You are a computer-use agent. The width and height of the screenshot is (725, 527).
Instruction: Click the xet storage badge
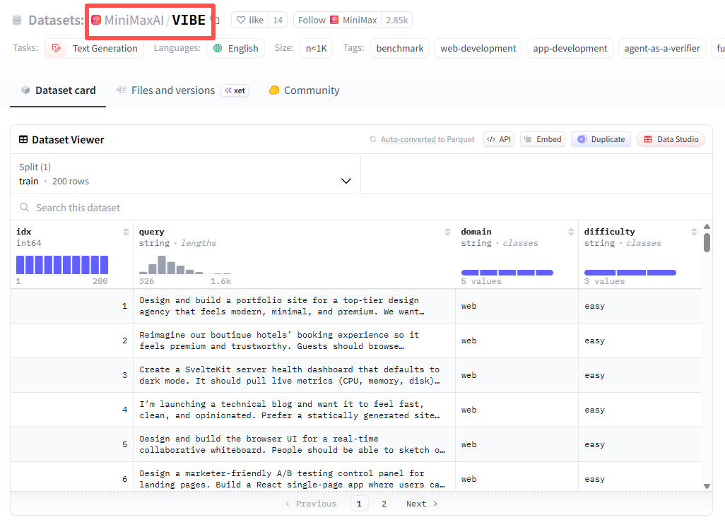click(x=235, y=90)
